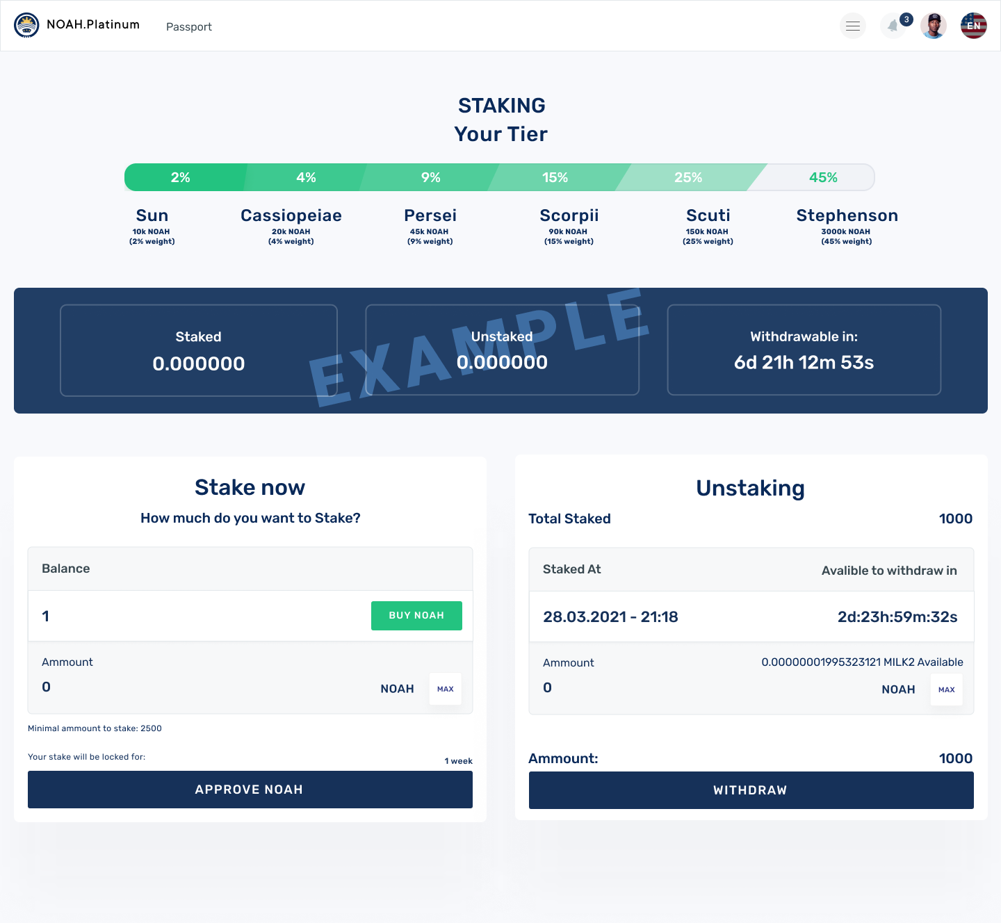This screenshot has width=1001, height=923.
Task: Change language via the EN flag icon
Action: pyautogui.click(x=974, y=26)
